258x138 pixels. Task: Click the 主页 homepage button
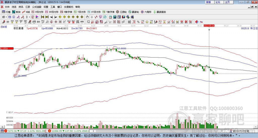(227, 2)
